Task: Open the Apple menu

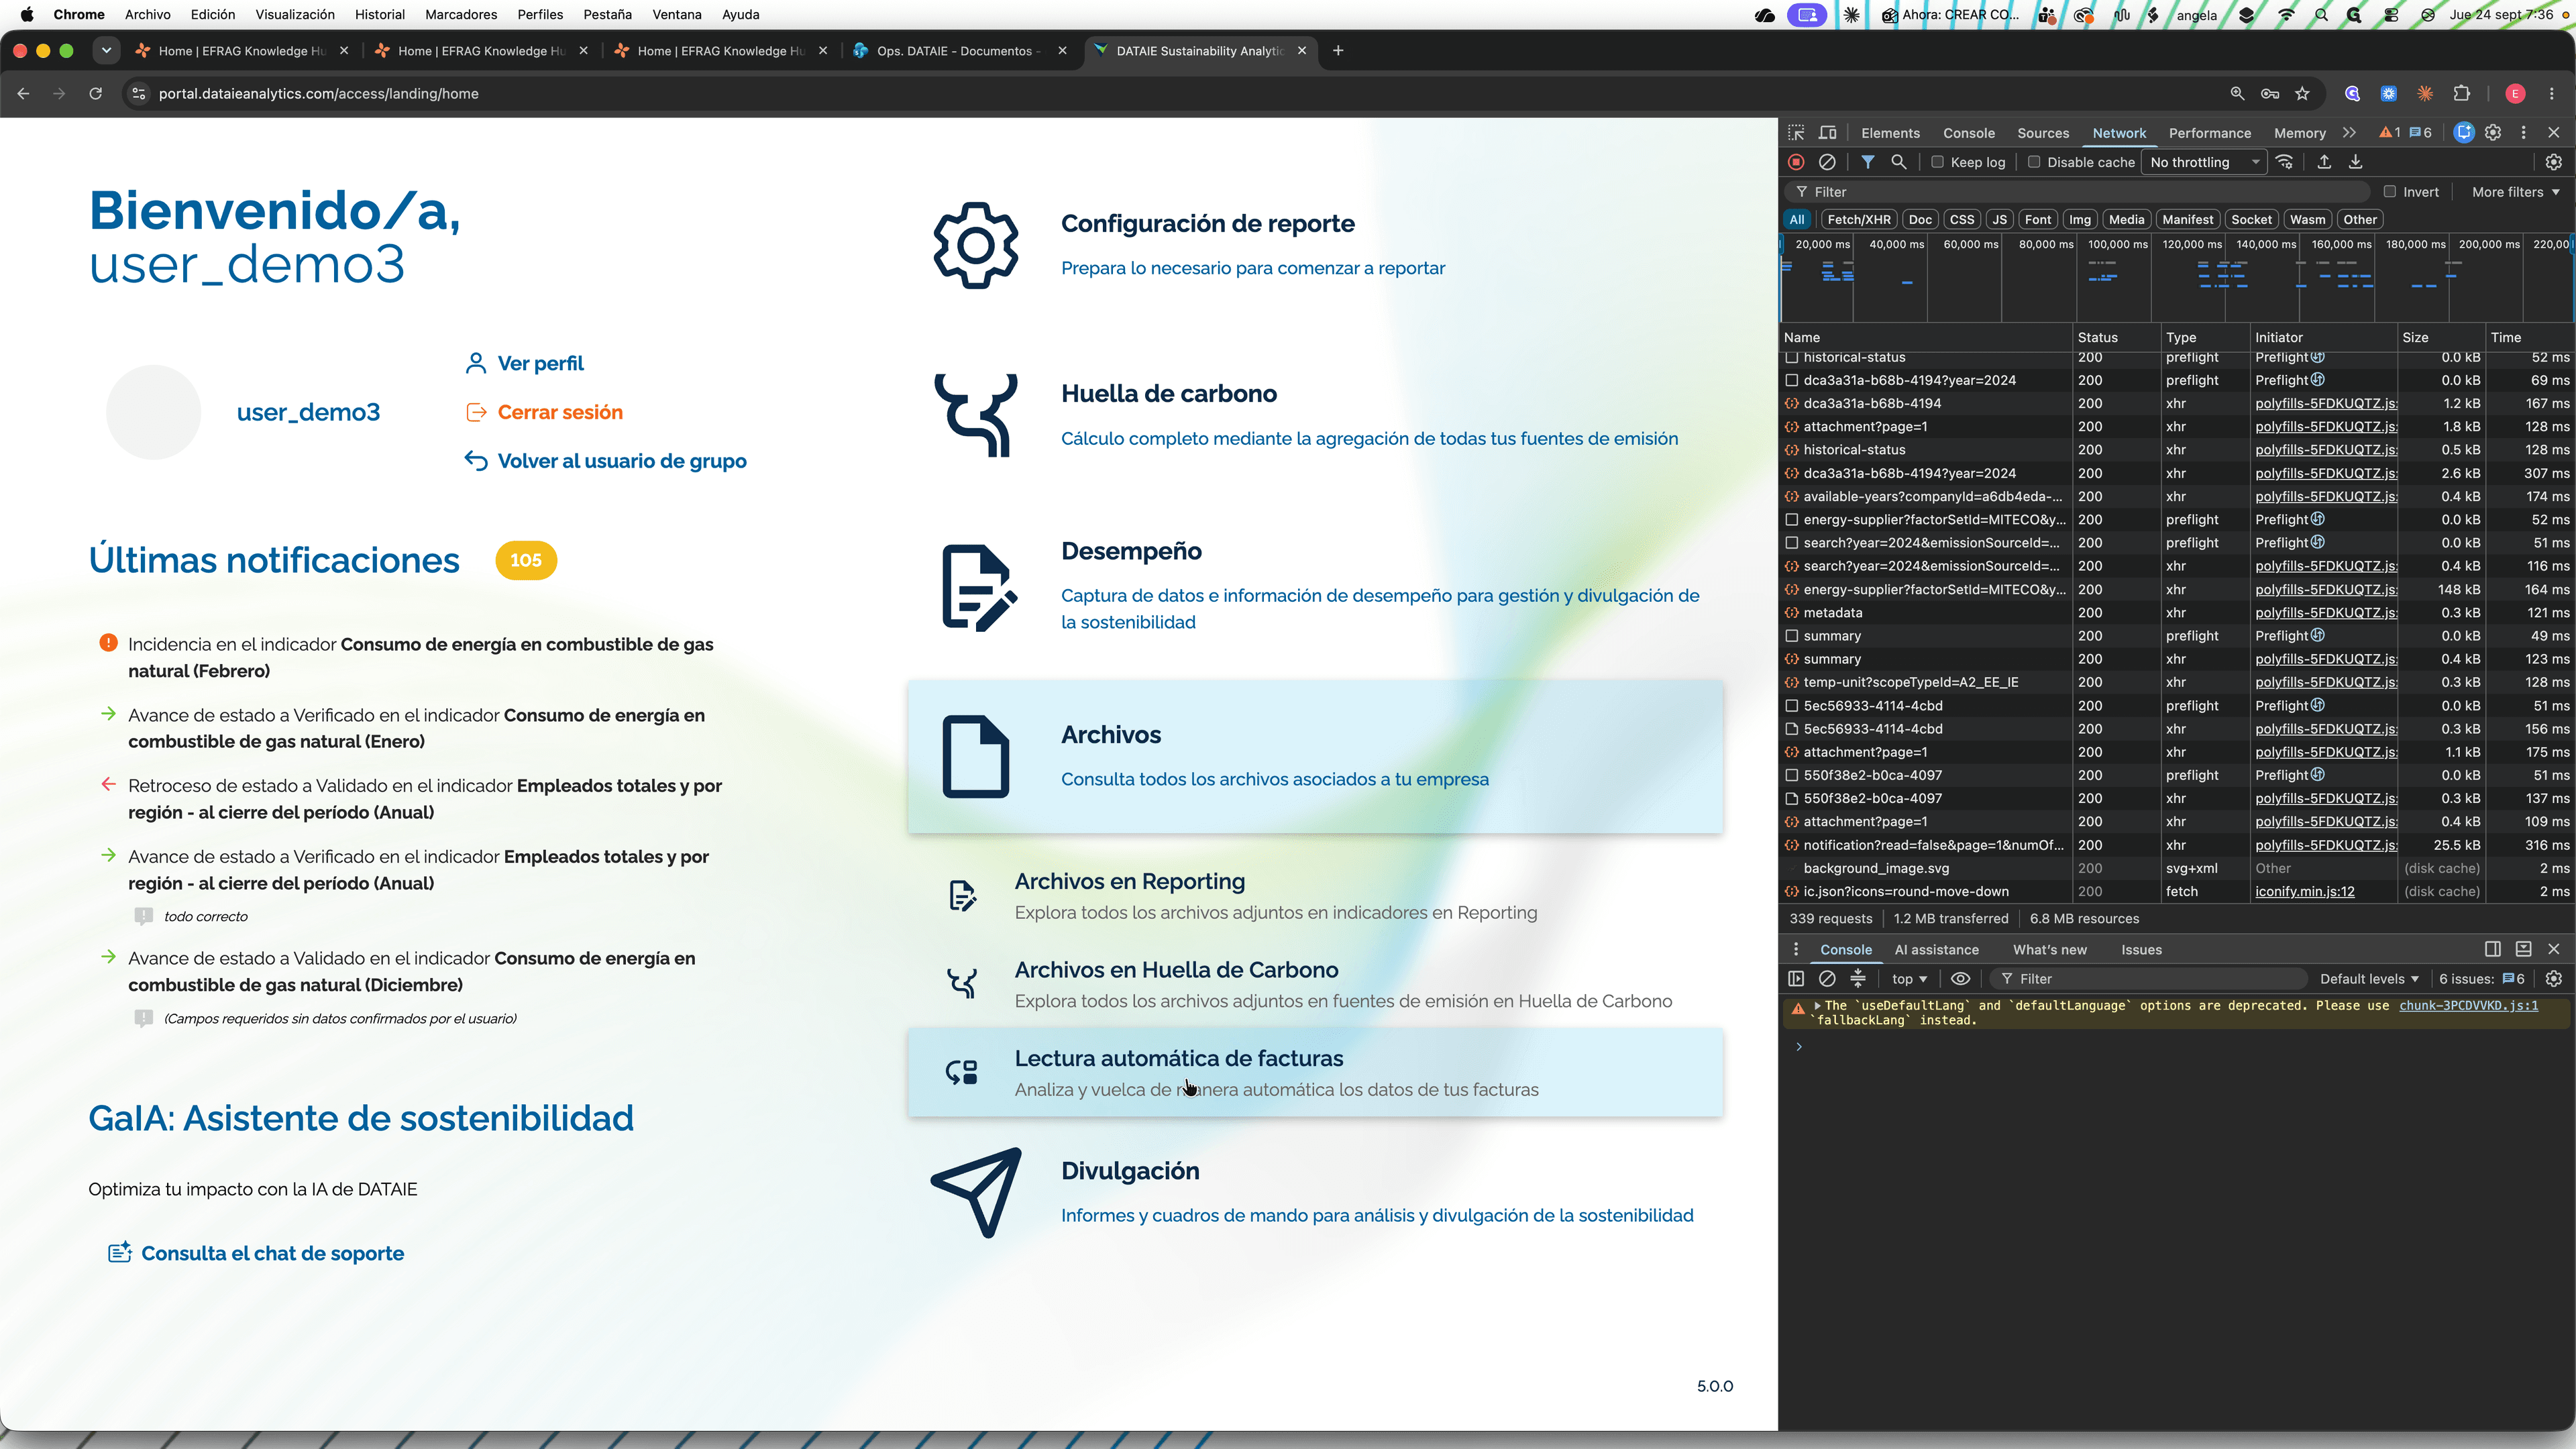Action: pos(27,15)
